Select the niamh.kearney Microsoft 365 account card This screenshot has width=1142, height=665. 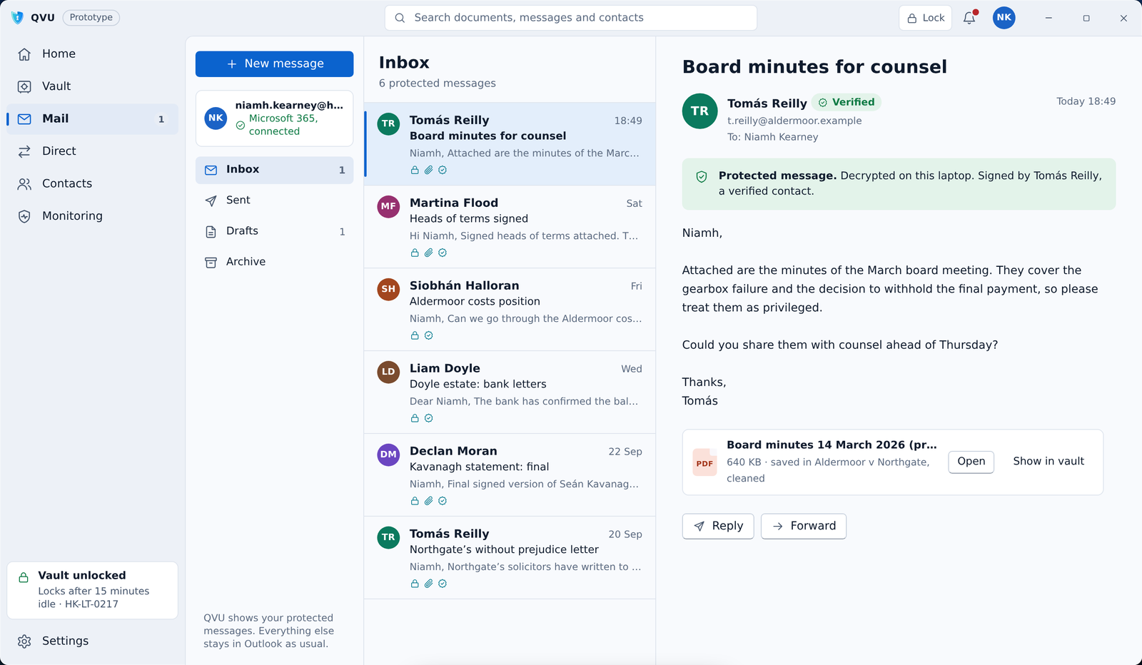point(274,118)
